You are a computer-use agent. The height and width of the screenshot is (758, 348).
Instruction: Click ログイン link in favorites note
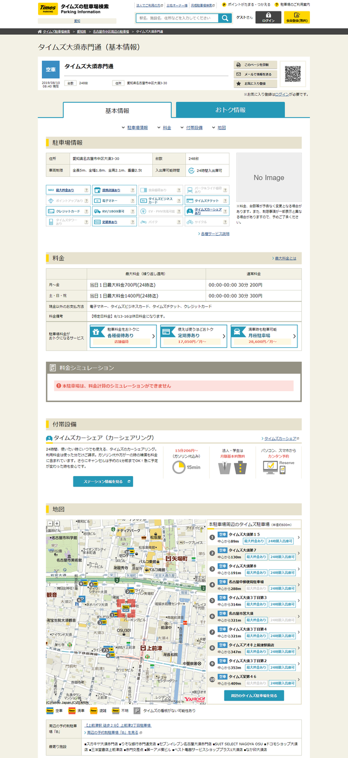tap(282, 94)
